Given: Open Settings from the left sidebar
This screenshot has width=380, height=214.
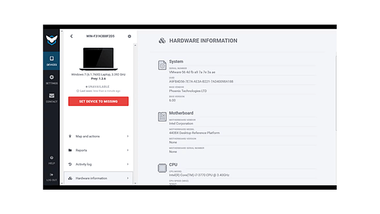Looking at the screenshot, I should (x=52, y=80).
